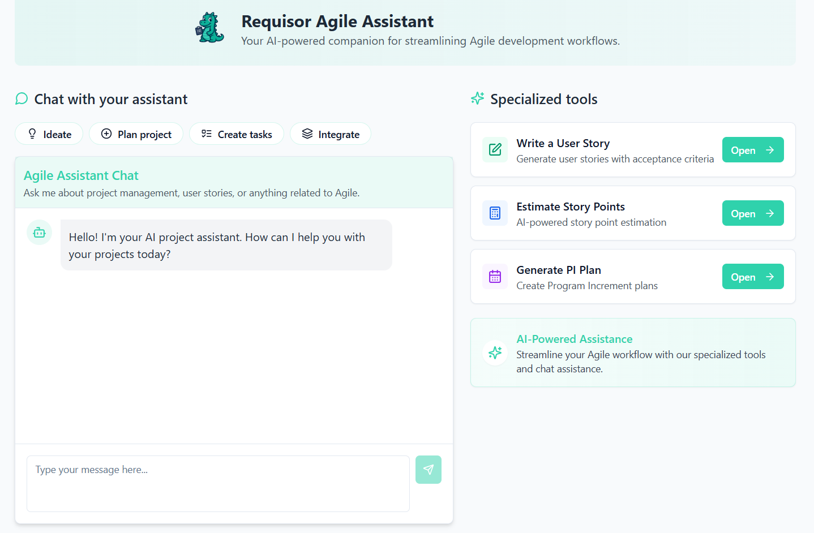Select the Ideate quick action

(x=49, y=134)
